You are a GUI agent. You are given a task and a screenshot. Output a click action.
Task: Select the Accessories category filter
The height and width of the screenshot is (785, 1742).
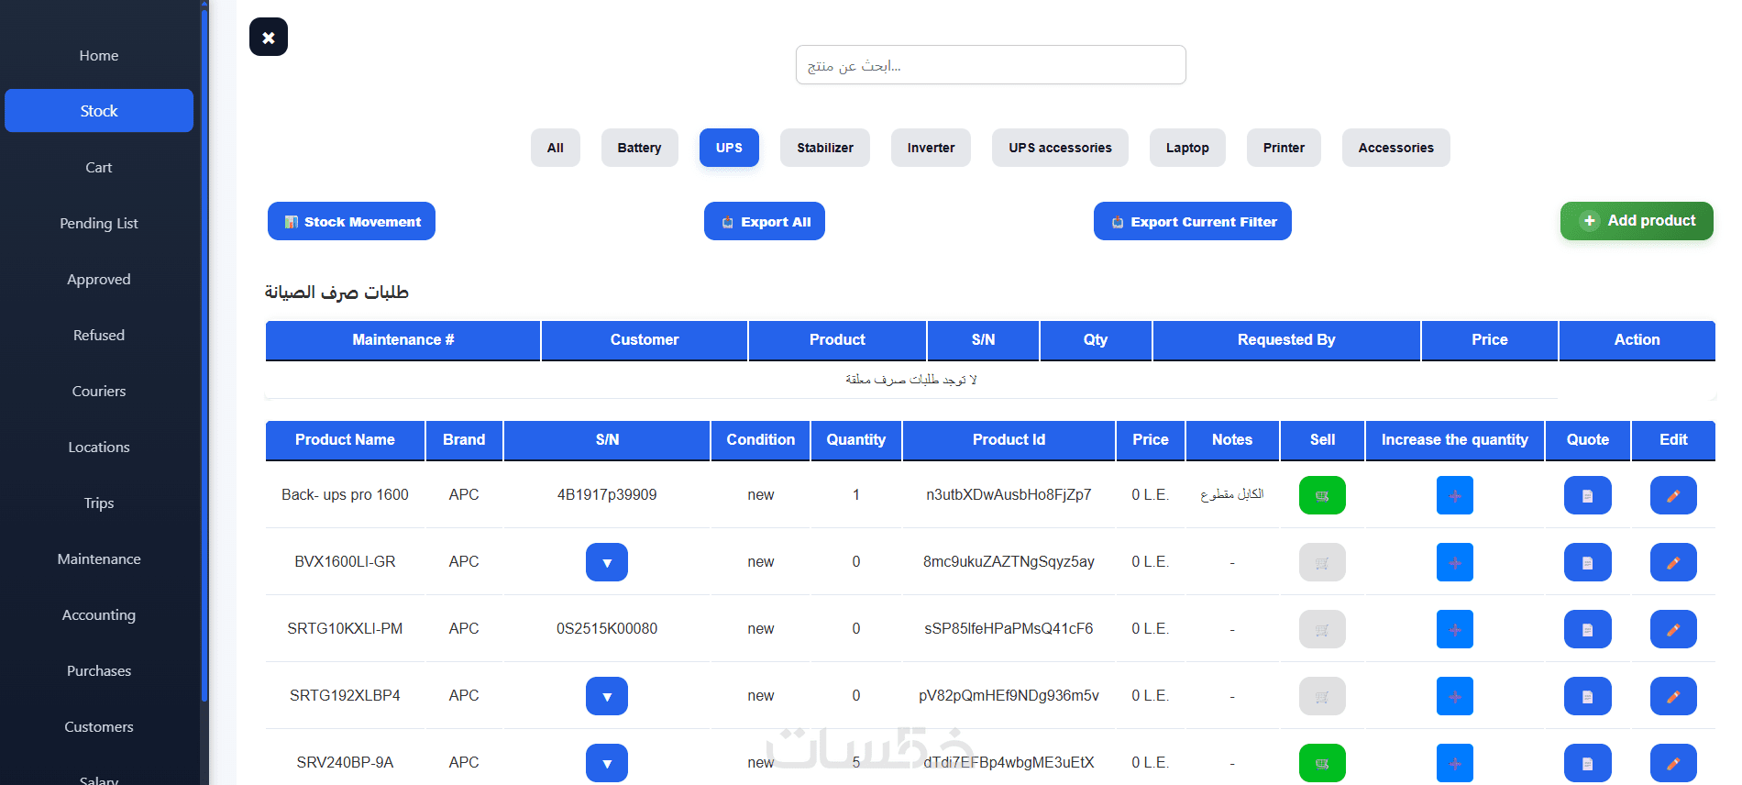(1396, 148)
